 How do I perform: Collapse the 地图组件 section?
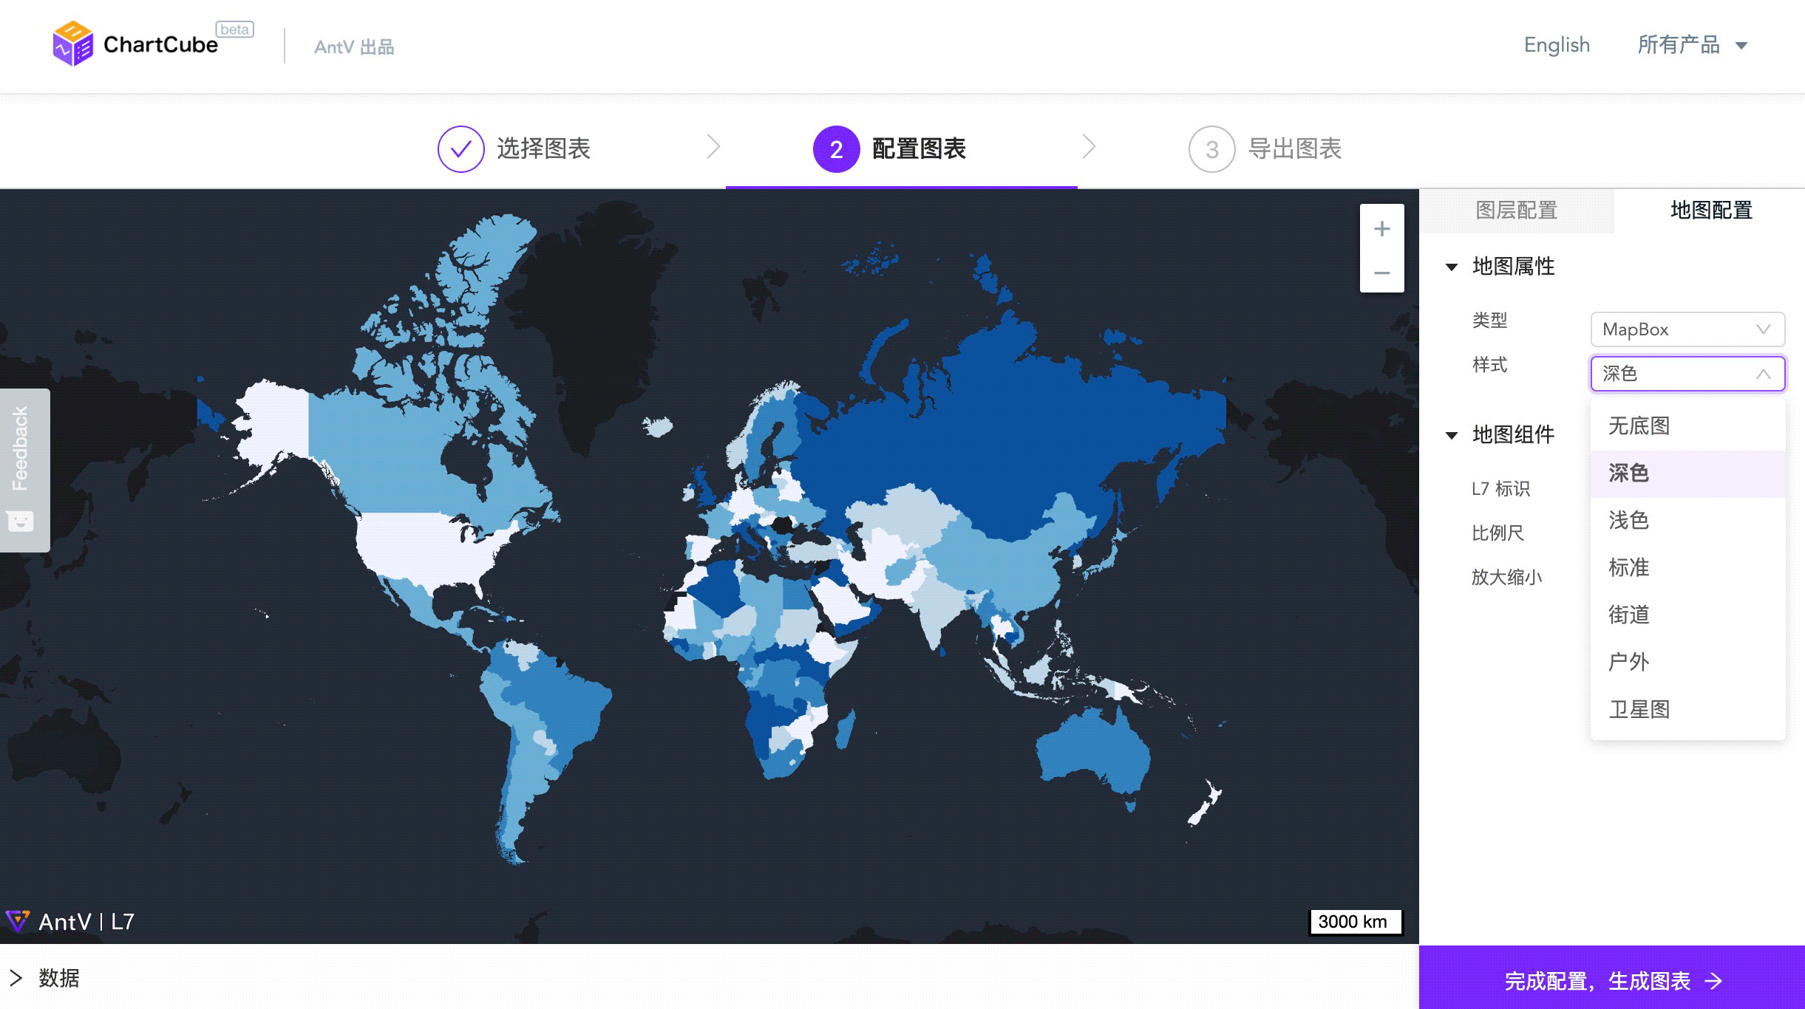point(1452,435)
